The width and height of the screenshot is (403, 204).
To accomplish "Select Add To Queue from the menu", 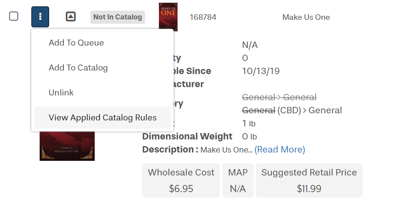I will tap(76, 43).
